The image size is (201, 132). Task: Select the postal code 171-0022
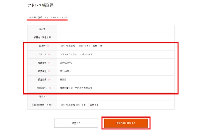tap(65, 71)
